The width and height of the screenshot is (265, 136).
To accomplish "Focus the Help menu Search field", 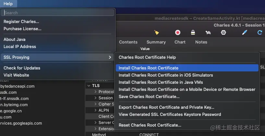I will point(57,13).
